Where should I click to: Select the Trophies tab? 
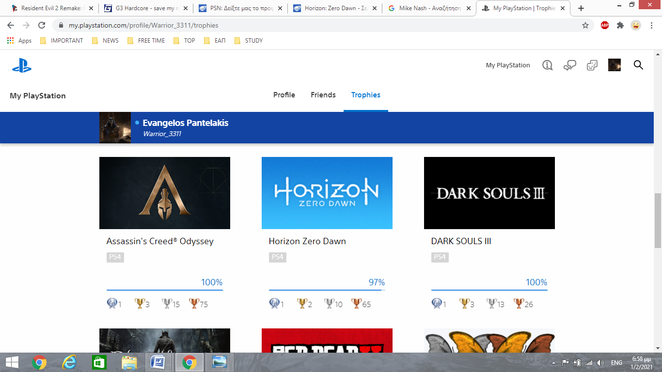point(366,95)
